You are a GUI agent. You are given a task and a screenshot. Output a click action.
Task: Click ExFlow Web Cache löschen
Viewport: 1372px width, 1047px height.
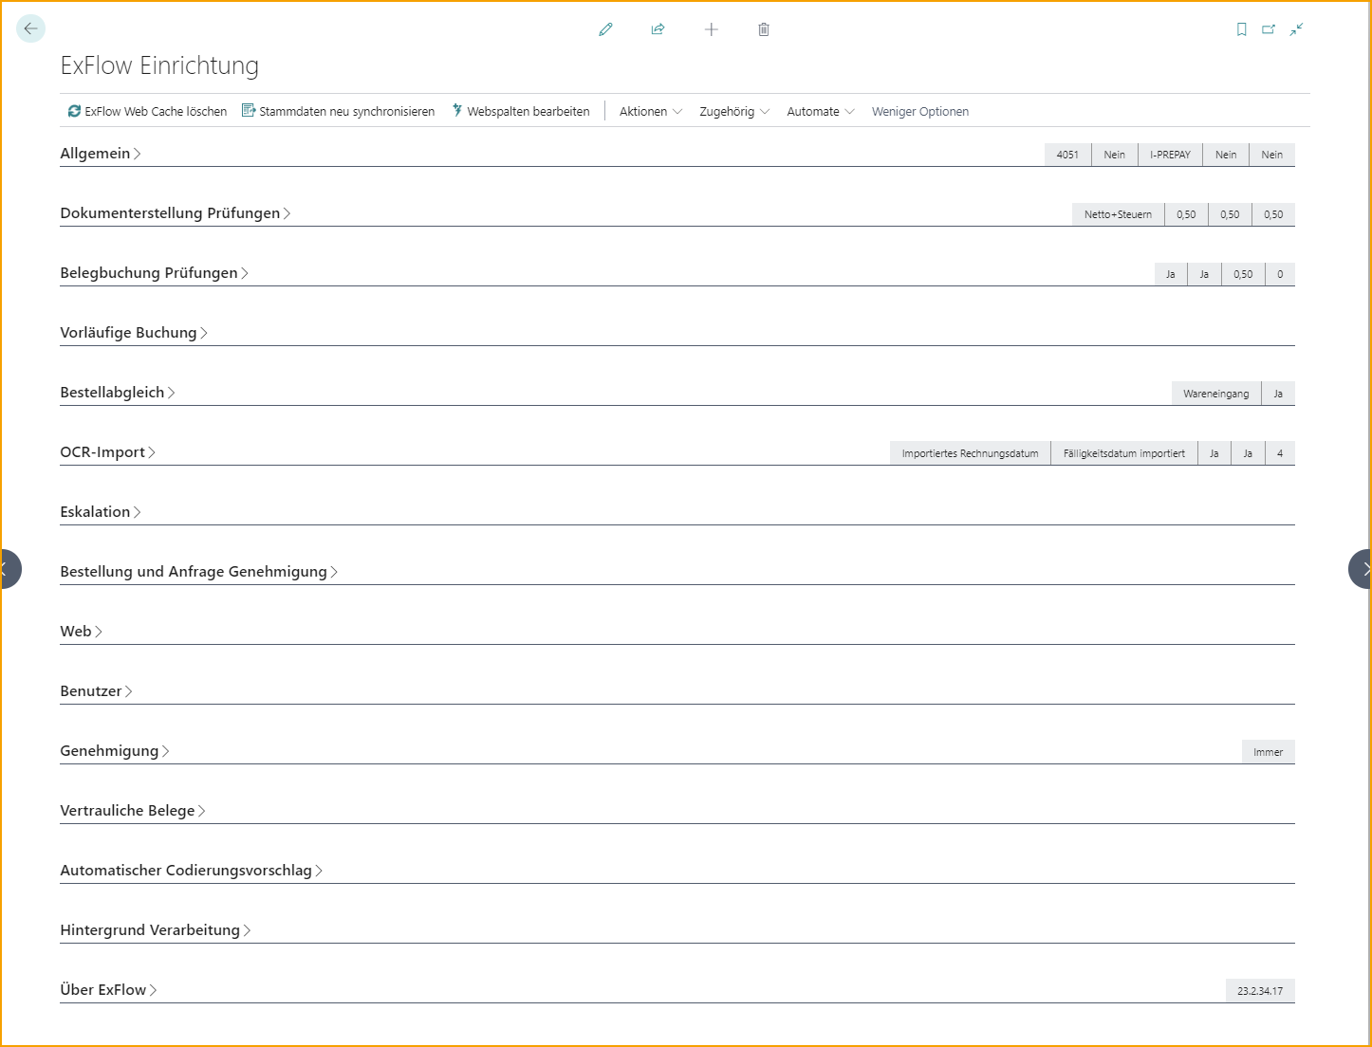click(x=147, y=111)
